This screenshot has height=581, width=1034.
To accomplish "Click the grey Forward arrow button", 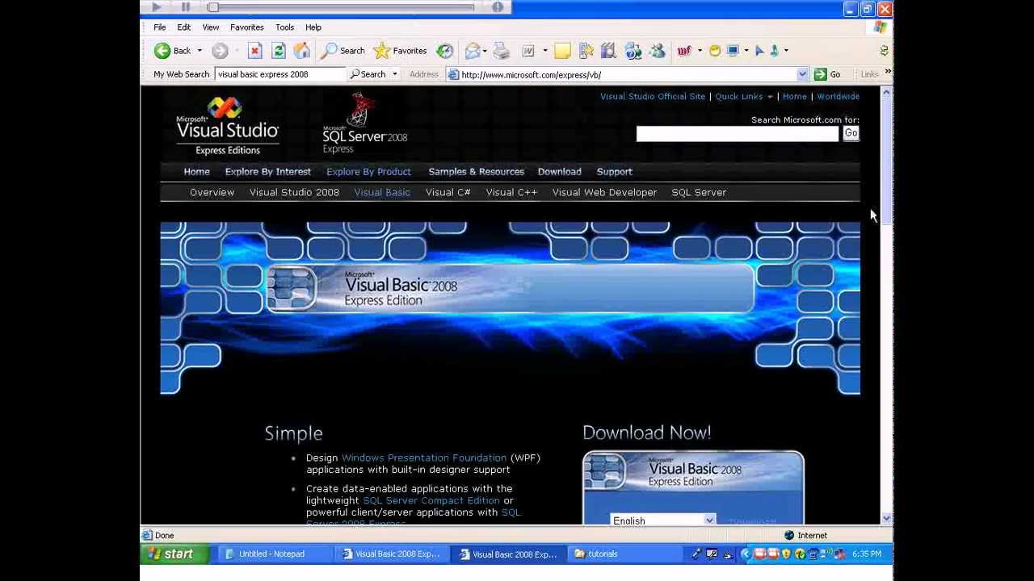I will pos(220,51).
